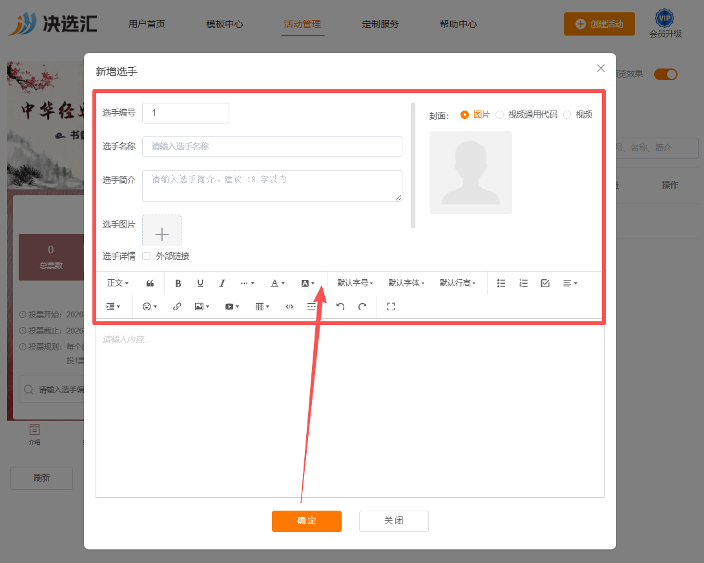Open the indent options dropdown
This screenshot has height=563, width=704.
coord(113,306)
